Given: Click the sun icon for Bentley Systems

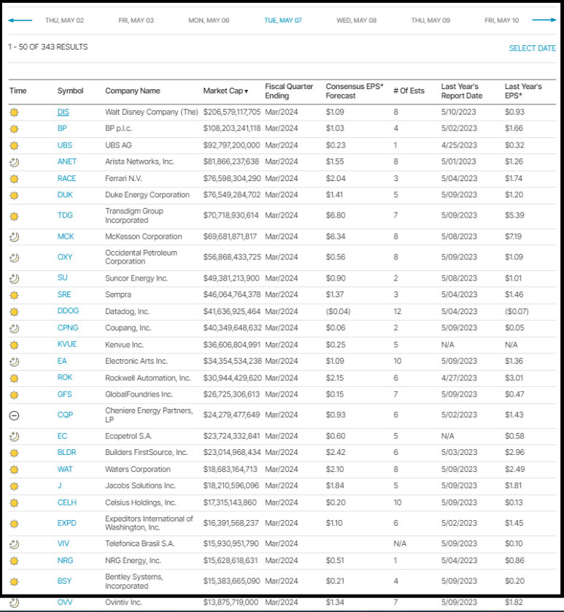Looking at the screenshot, I should coord(14,582).
